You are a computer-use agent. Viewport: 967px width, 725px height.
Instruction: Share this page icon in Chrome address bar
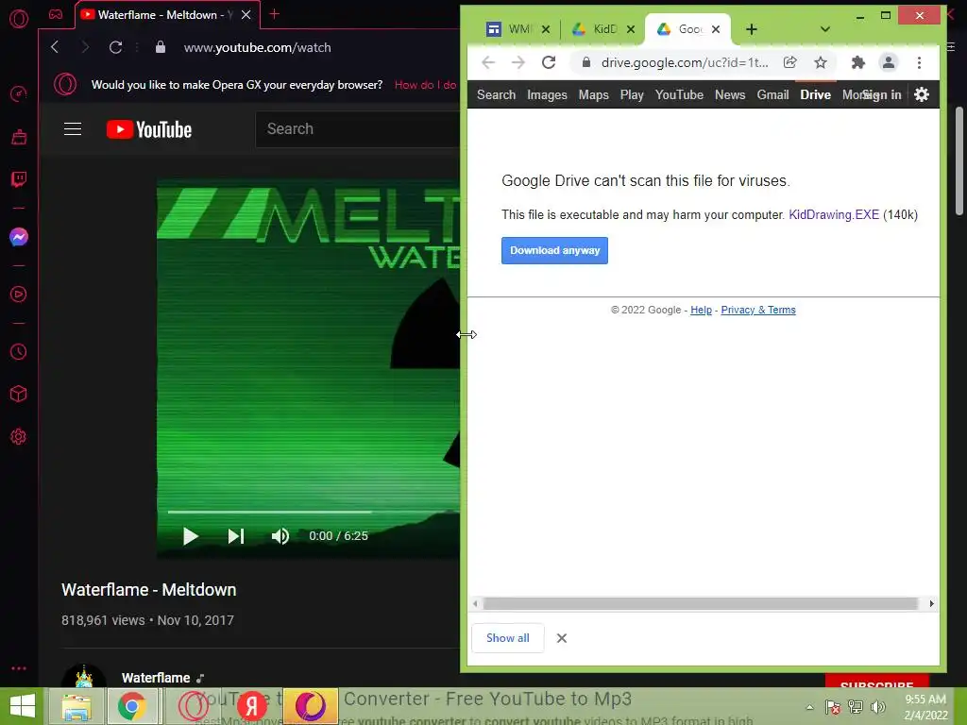[x=790, y=62]
